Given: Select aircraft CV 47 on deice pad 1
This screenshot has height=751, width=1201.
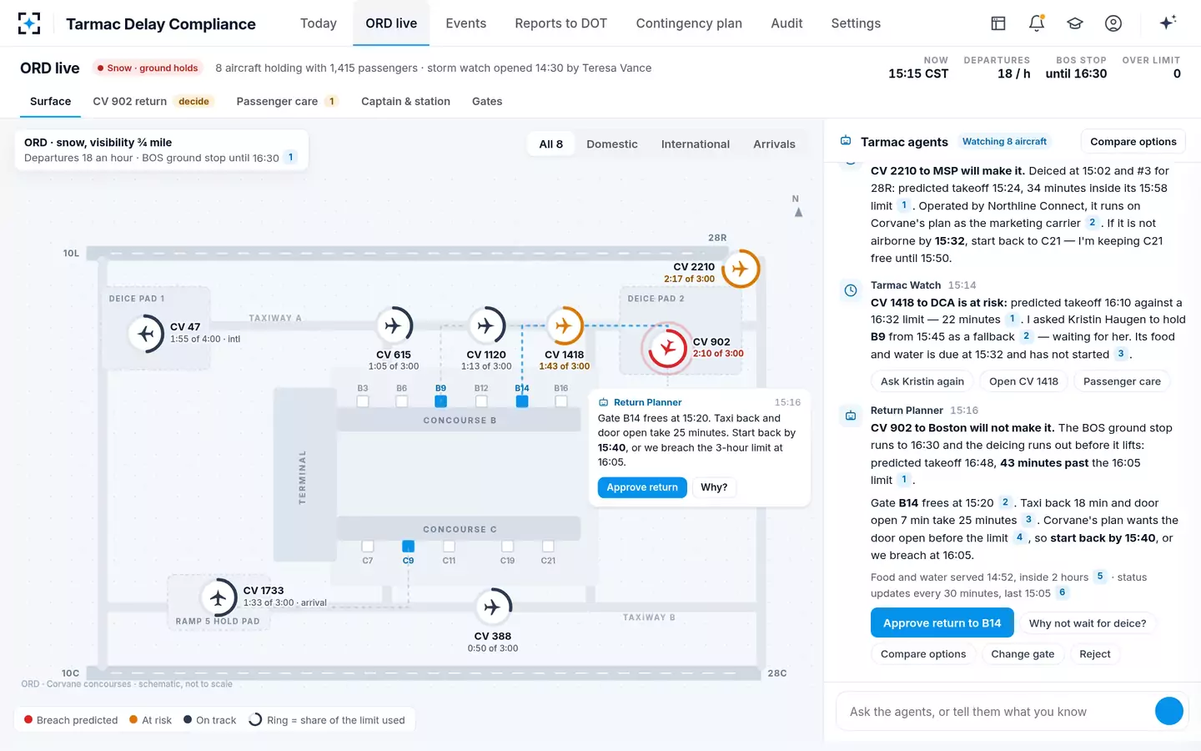Looking at the screenshot, I should [x=147, y=334].
